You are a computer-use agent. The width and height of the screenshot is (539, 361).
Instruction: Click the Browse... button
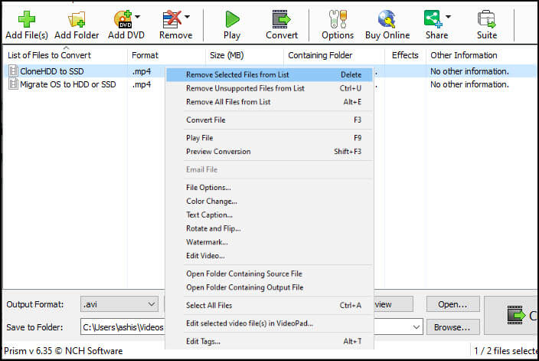point(452,327)
